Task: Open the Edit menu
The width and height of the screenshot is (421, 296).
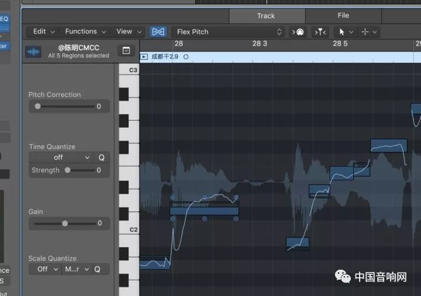Action: (x=44, y=32)
